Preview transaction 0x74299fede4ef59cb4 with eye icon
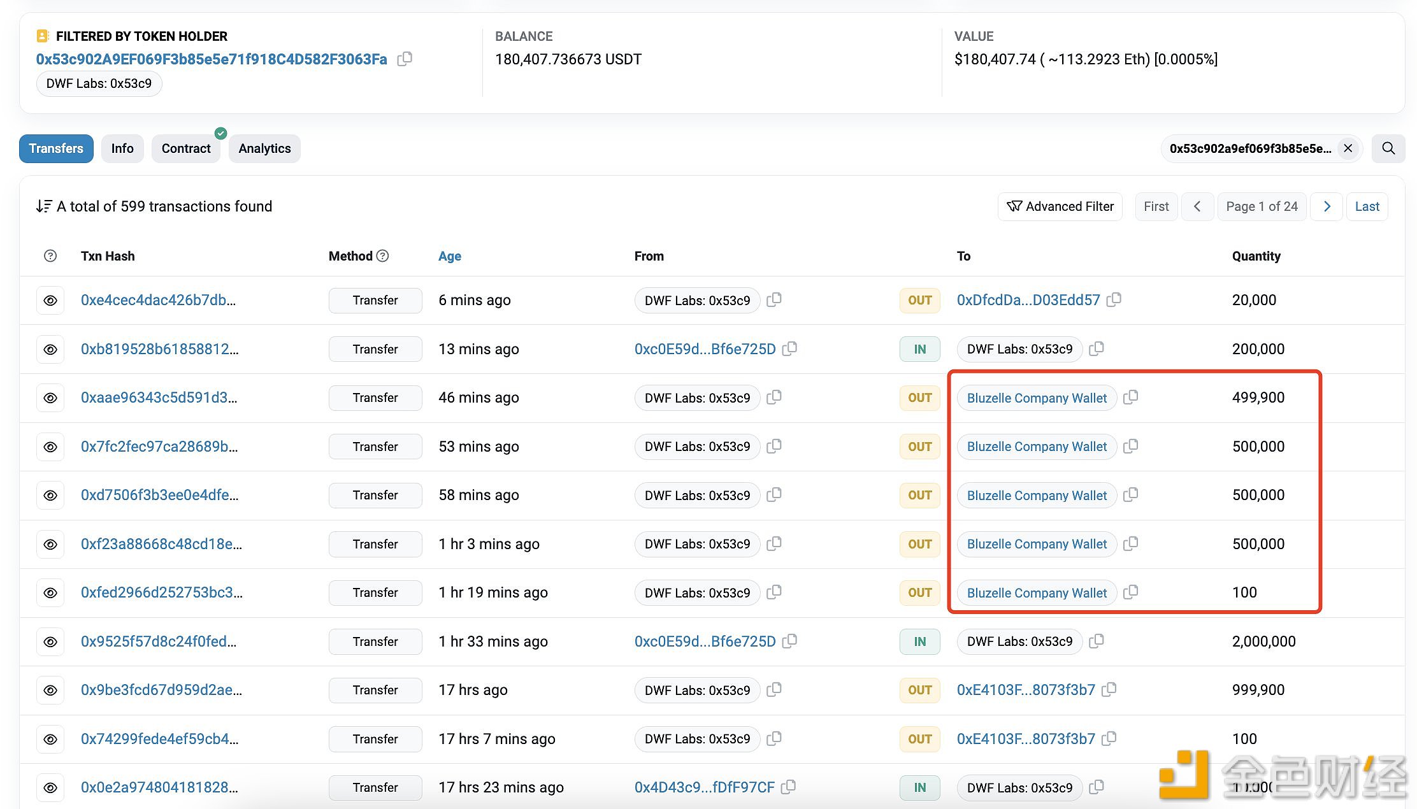The image size is (1417, 809). coord(50,740)
